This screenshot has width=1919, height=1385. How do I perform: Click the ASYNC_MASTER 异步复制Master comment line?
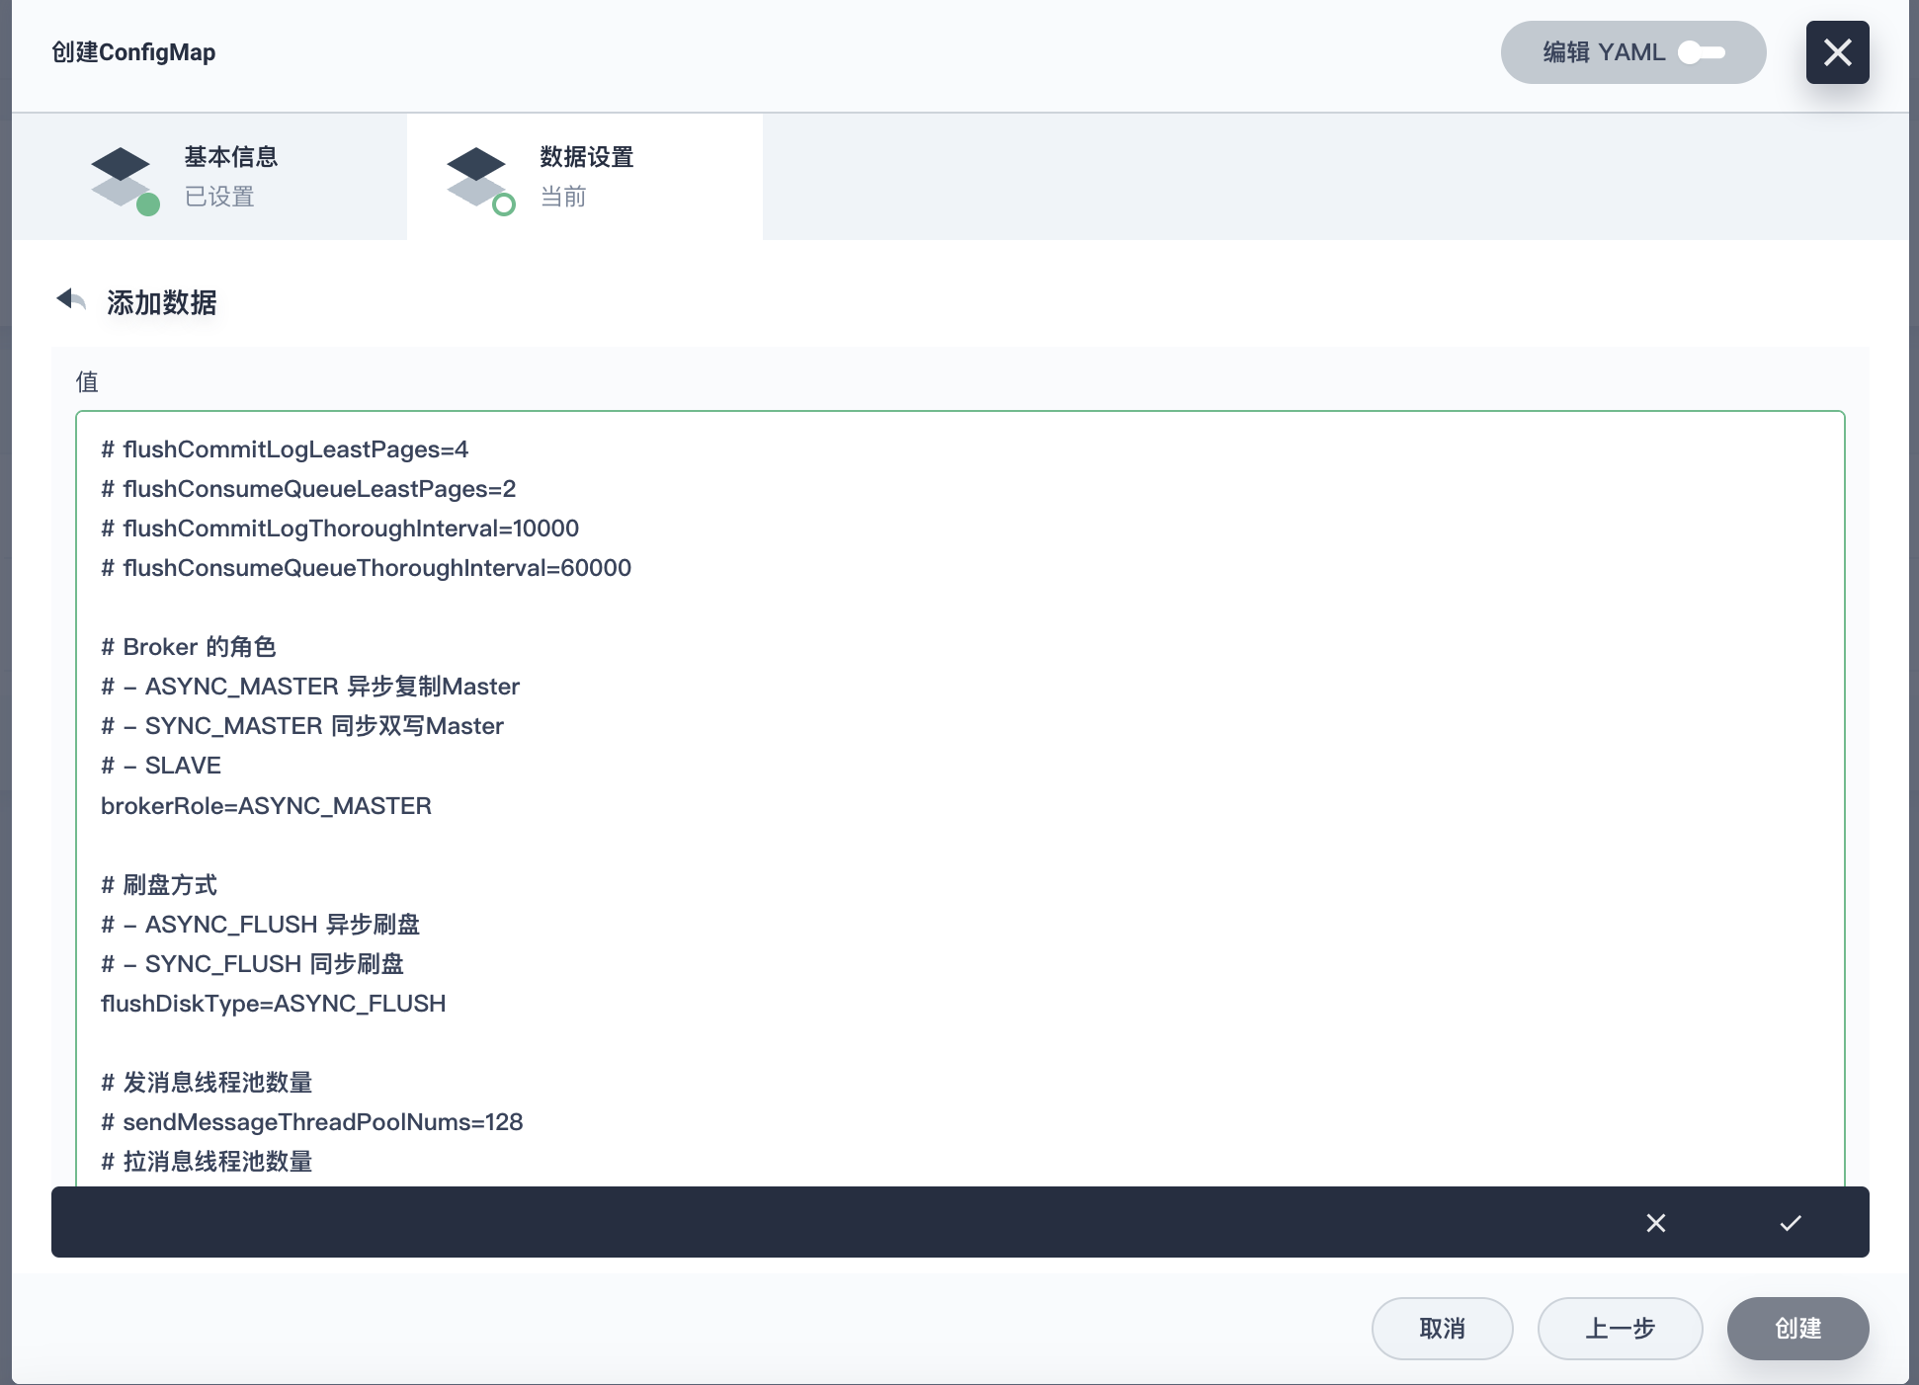pyautogui.click(x=310, y=687)
